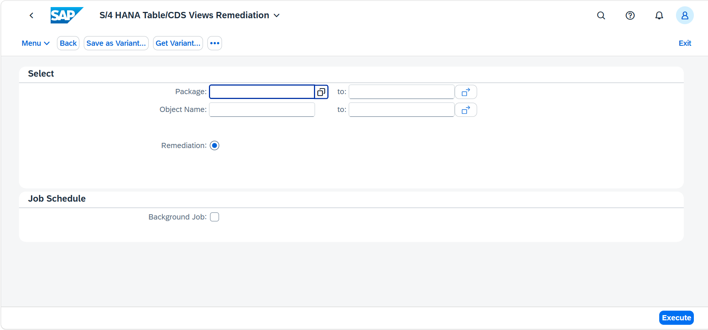Focus the Package input field
The width and height of the screenshot is (708, 330).
(262, 92)
